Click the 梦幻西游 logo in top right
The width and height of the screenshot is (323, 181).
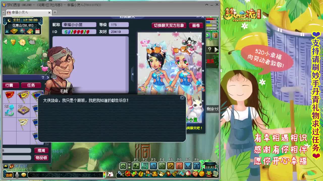point(242,15)
